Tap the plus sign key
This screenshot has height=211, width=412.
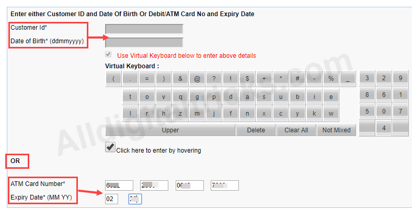coord(264,78)
